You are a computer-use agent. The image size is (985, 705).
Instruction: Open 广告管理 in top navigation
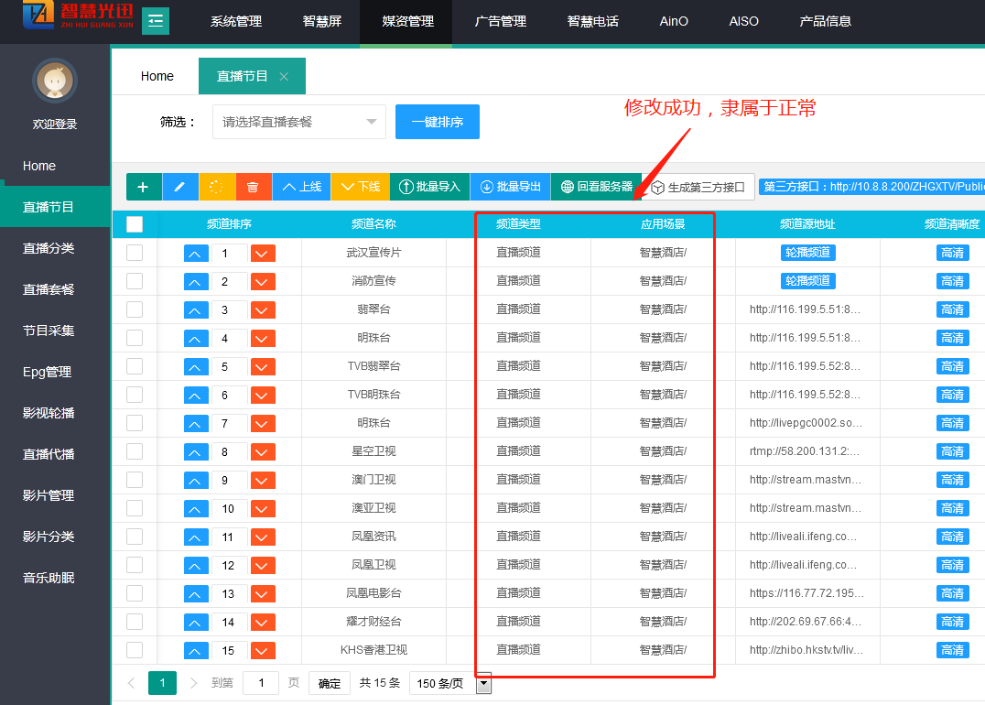501,21
